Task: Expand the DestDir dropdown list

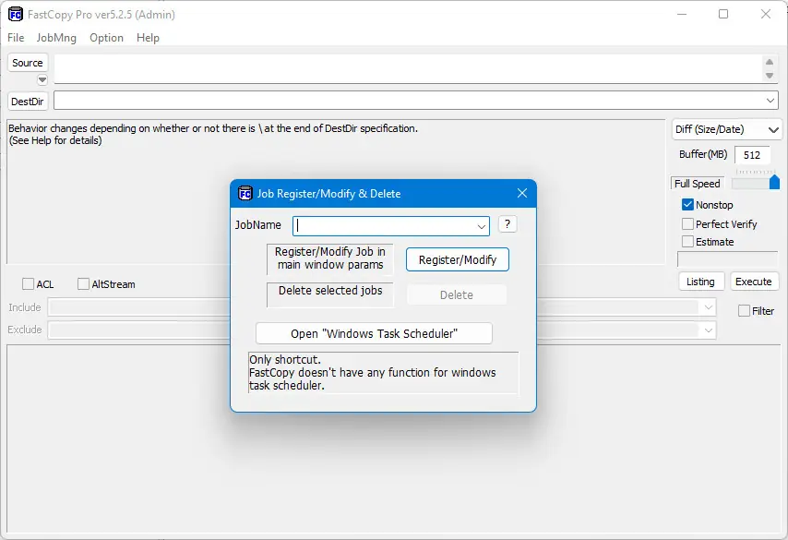Action: point(770,101)
